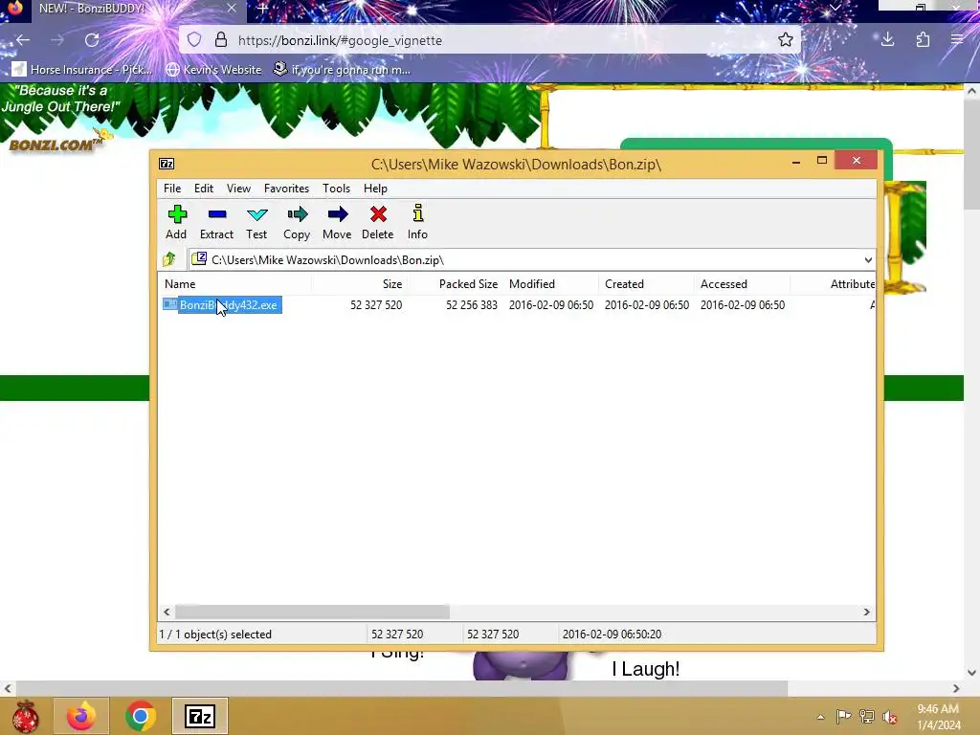Click the network tray icon

866,717
